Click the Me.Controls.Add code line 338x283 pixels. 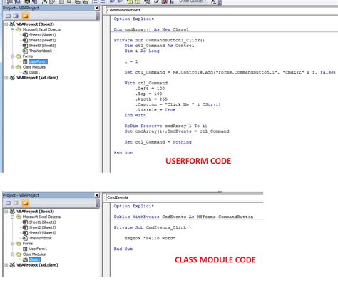(x=230, y=72)
